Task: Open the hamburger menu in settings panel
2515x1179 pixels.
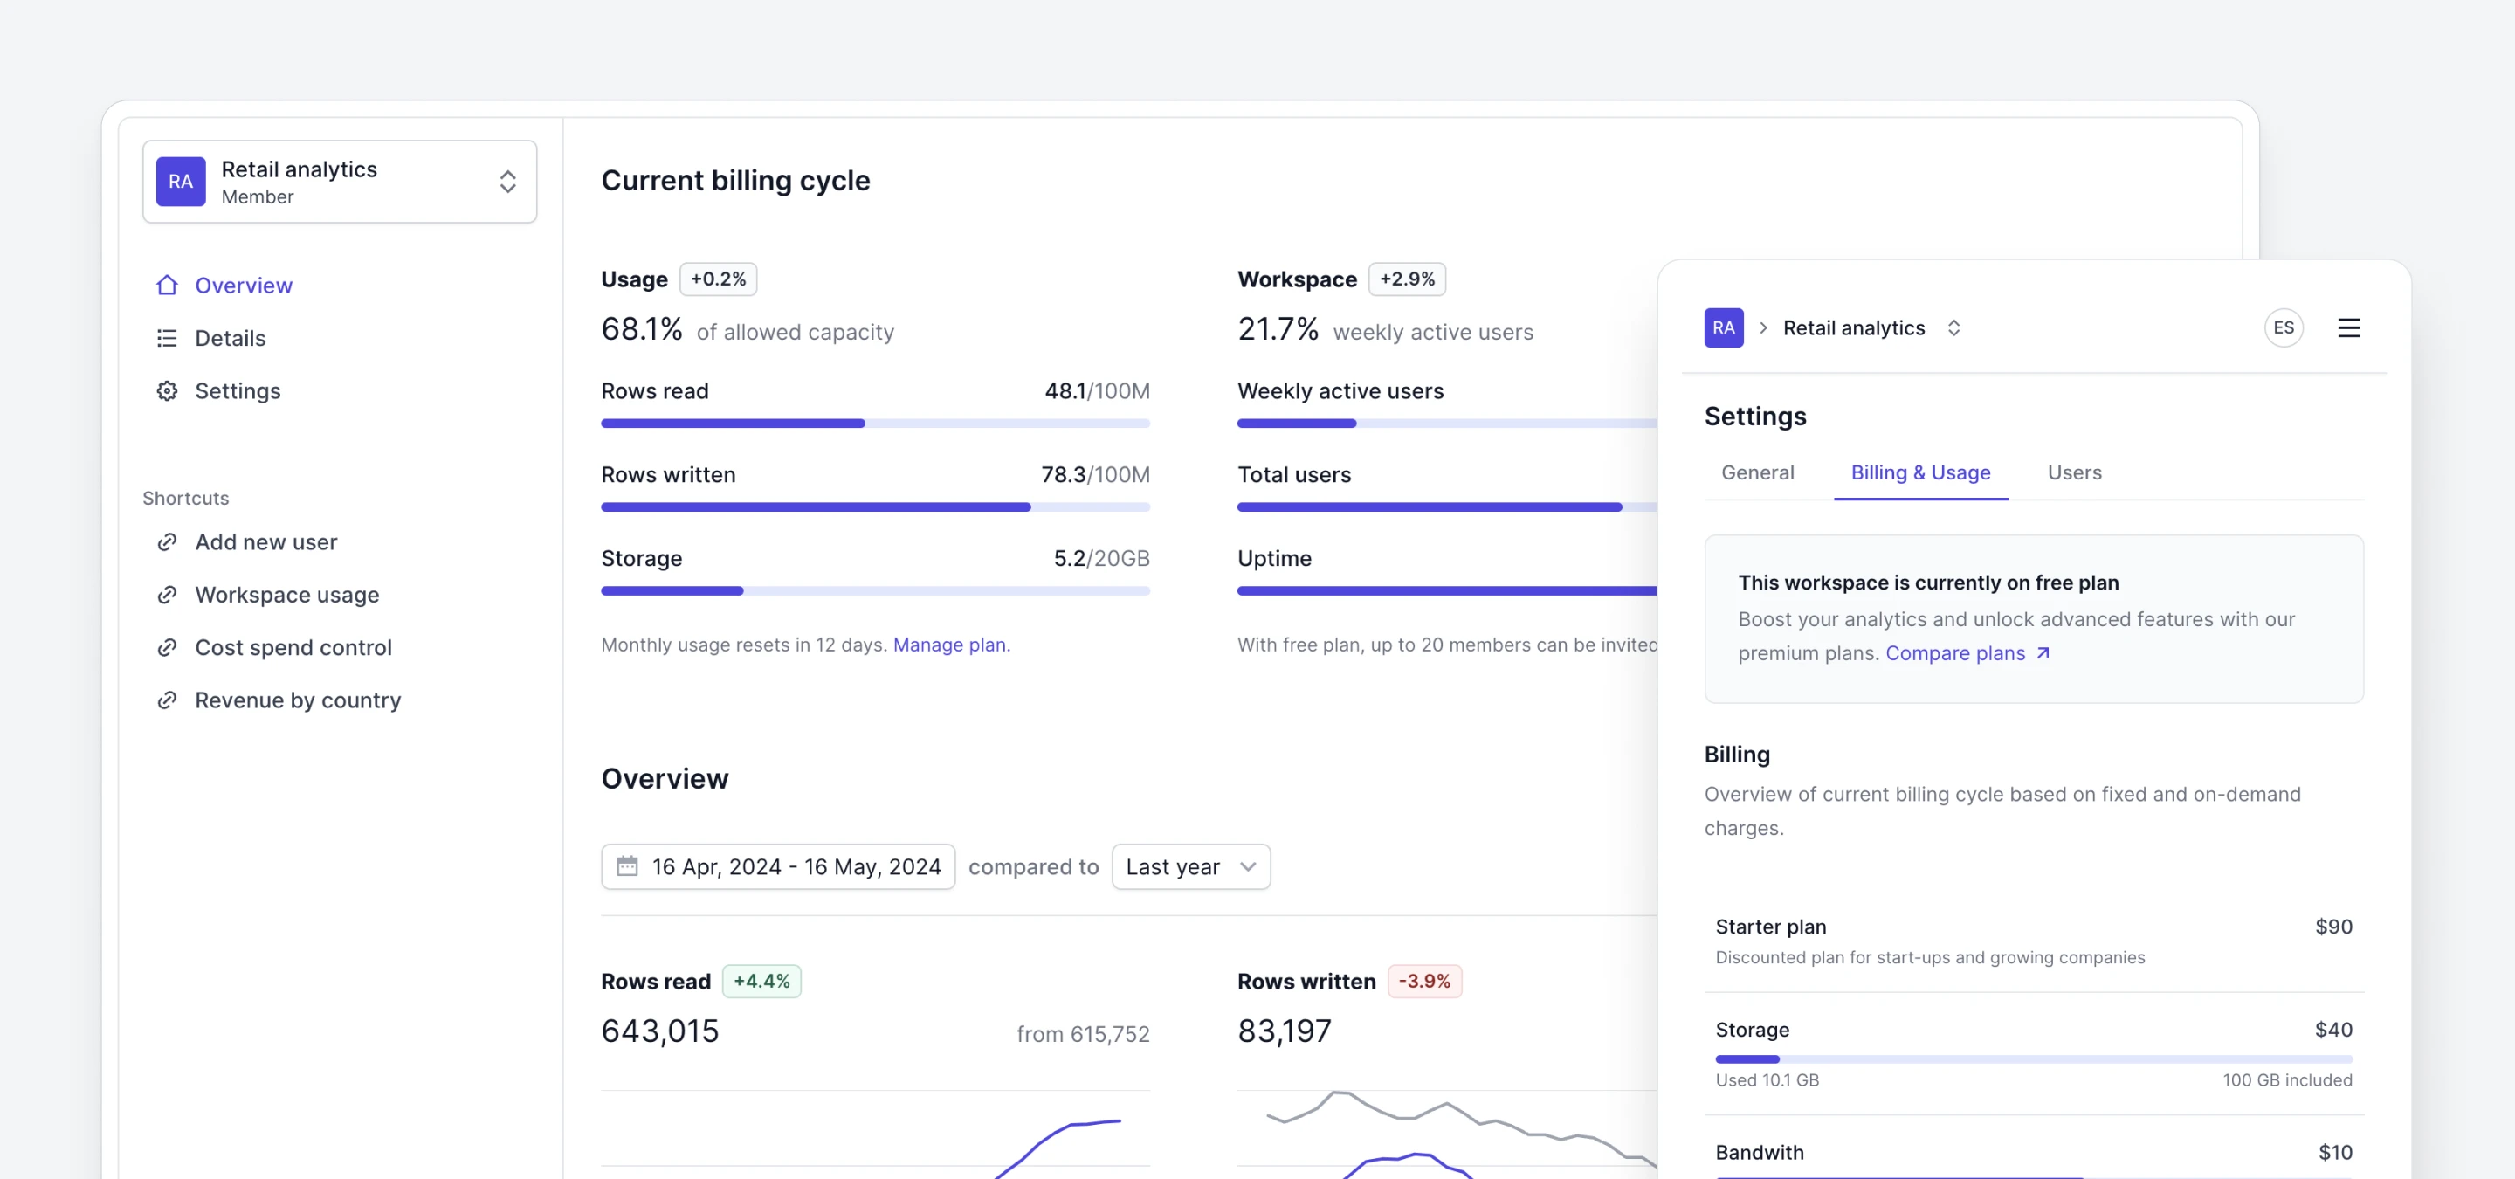Action: point(2348,327)
